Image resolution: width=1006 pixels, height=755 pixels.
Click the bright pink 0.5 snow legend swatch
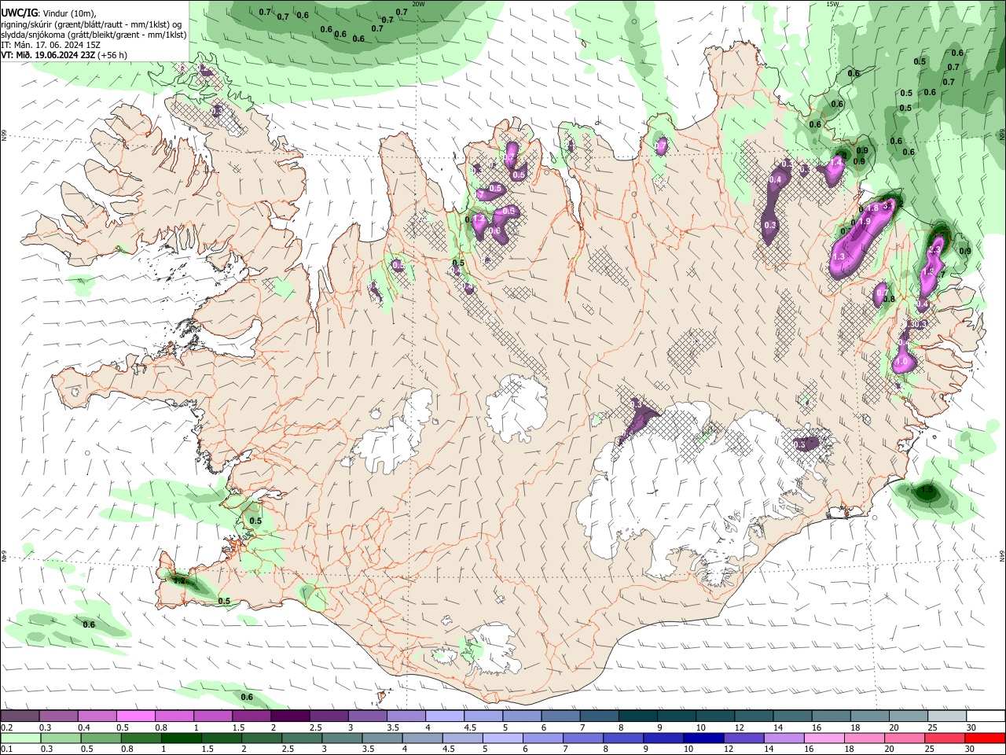tap(135, 716)
